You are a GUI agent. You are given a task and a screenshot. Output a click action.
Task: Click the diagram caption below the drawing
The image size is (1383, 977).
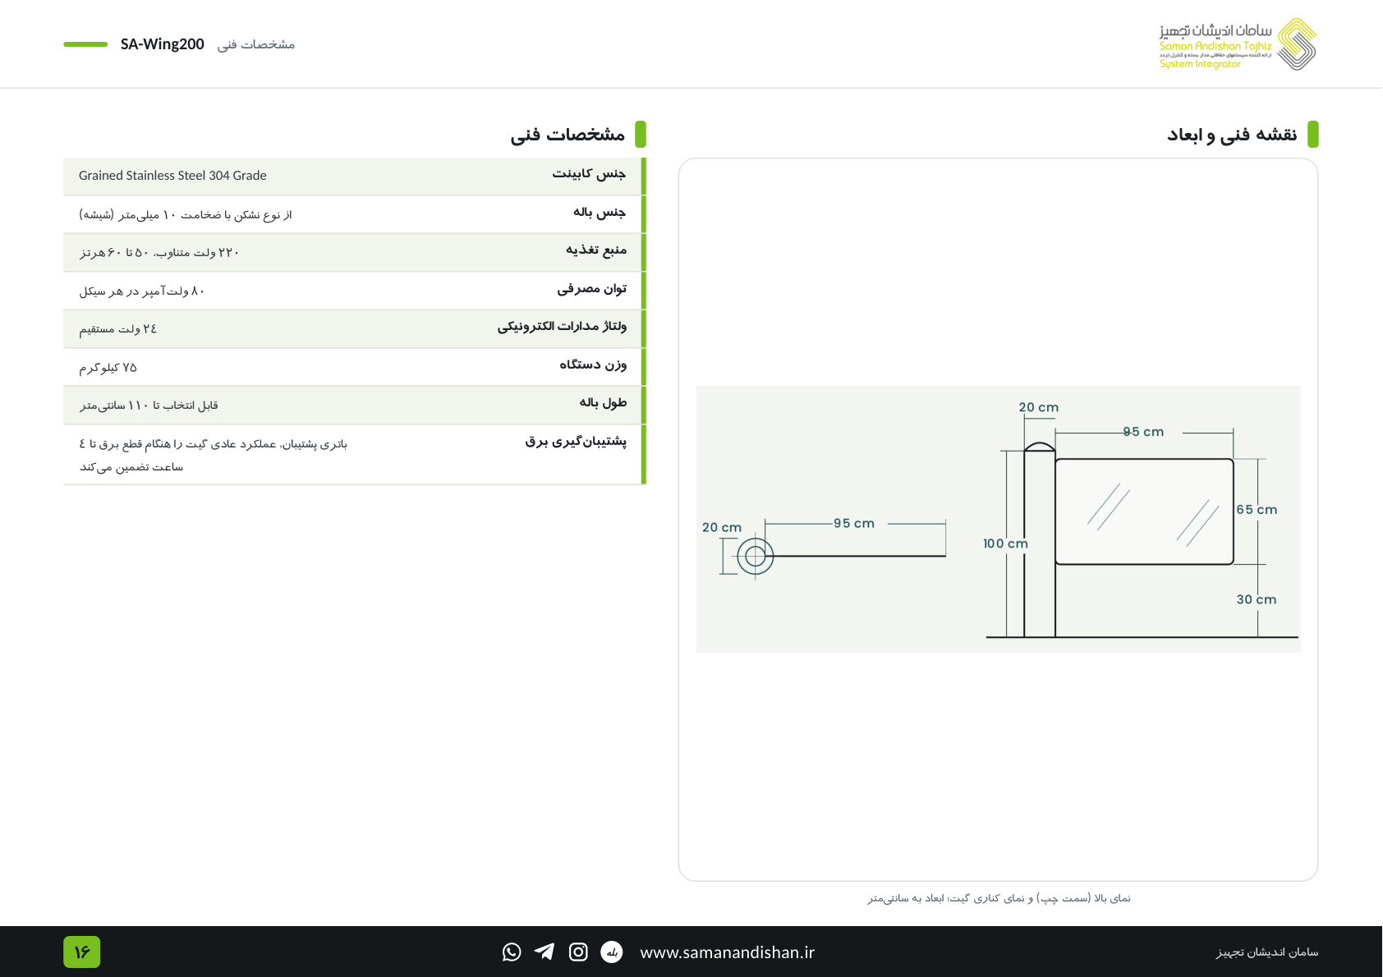(999, 898)
